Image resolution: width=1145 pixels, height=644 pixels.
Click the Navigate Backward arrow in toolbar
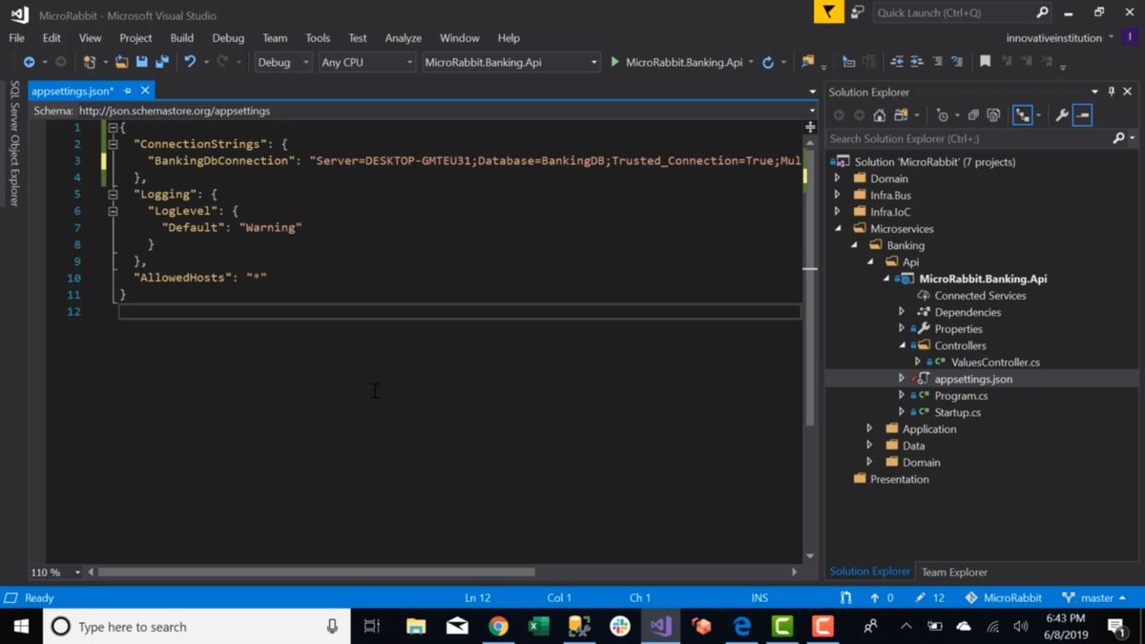click(30, 62)
